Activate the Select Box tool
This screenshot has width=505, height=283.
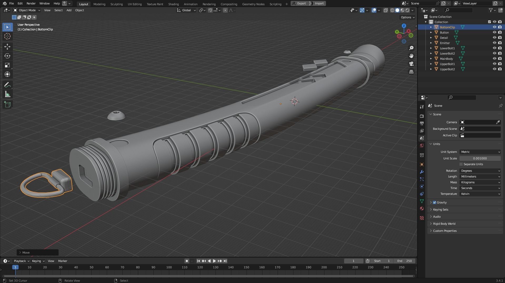[x=7, y=27]
